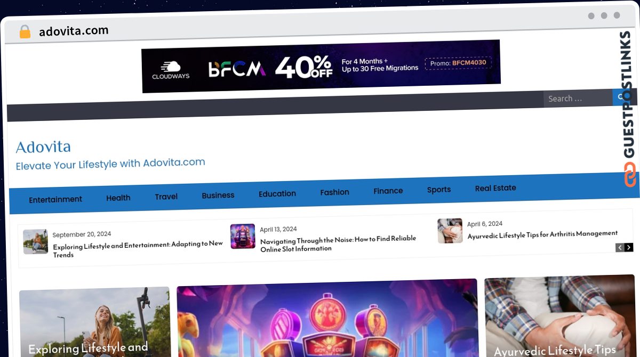Click the adovita.com address text
The height and width of the screenshot is (357, 640).
pos(74,31)
